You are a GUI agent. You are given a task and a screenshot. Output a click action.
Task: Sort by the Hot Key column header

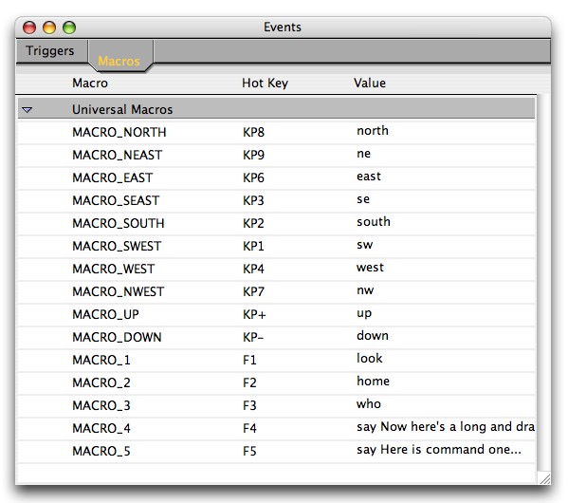point(265,84)
